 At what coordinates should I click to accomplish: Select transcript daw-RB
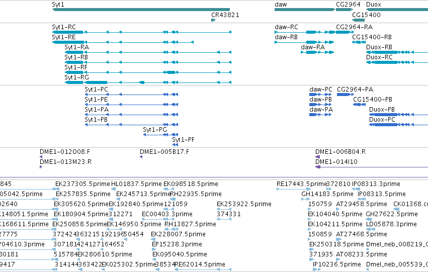tap(304, 42)
